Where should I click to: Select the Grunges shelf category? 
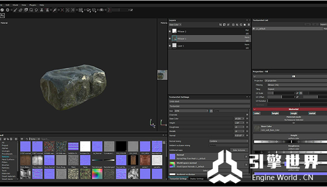5,151
